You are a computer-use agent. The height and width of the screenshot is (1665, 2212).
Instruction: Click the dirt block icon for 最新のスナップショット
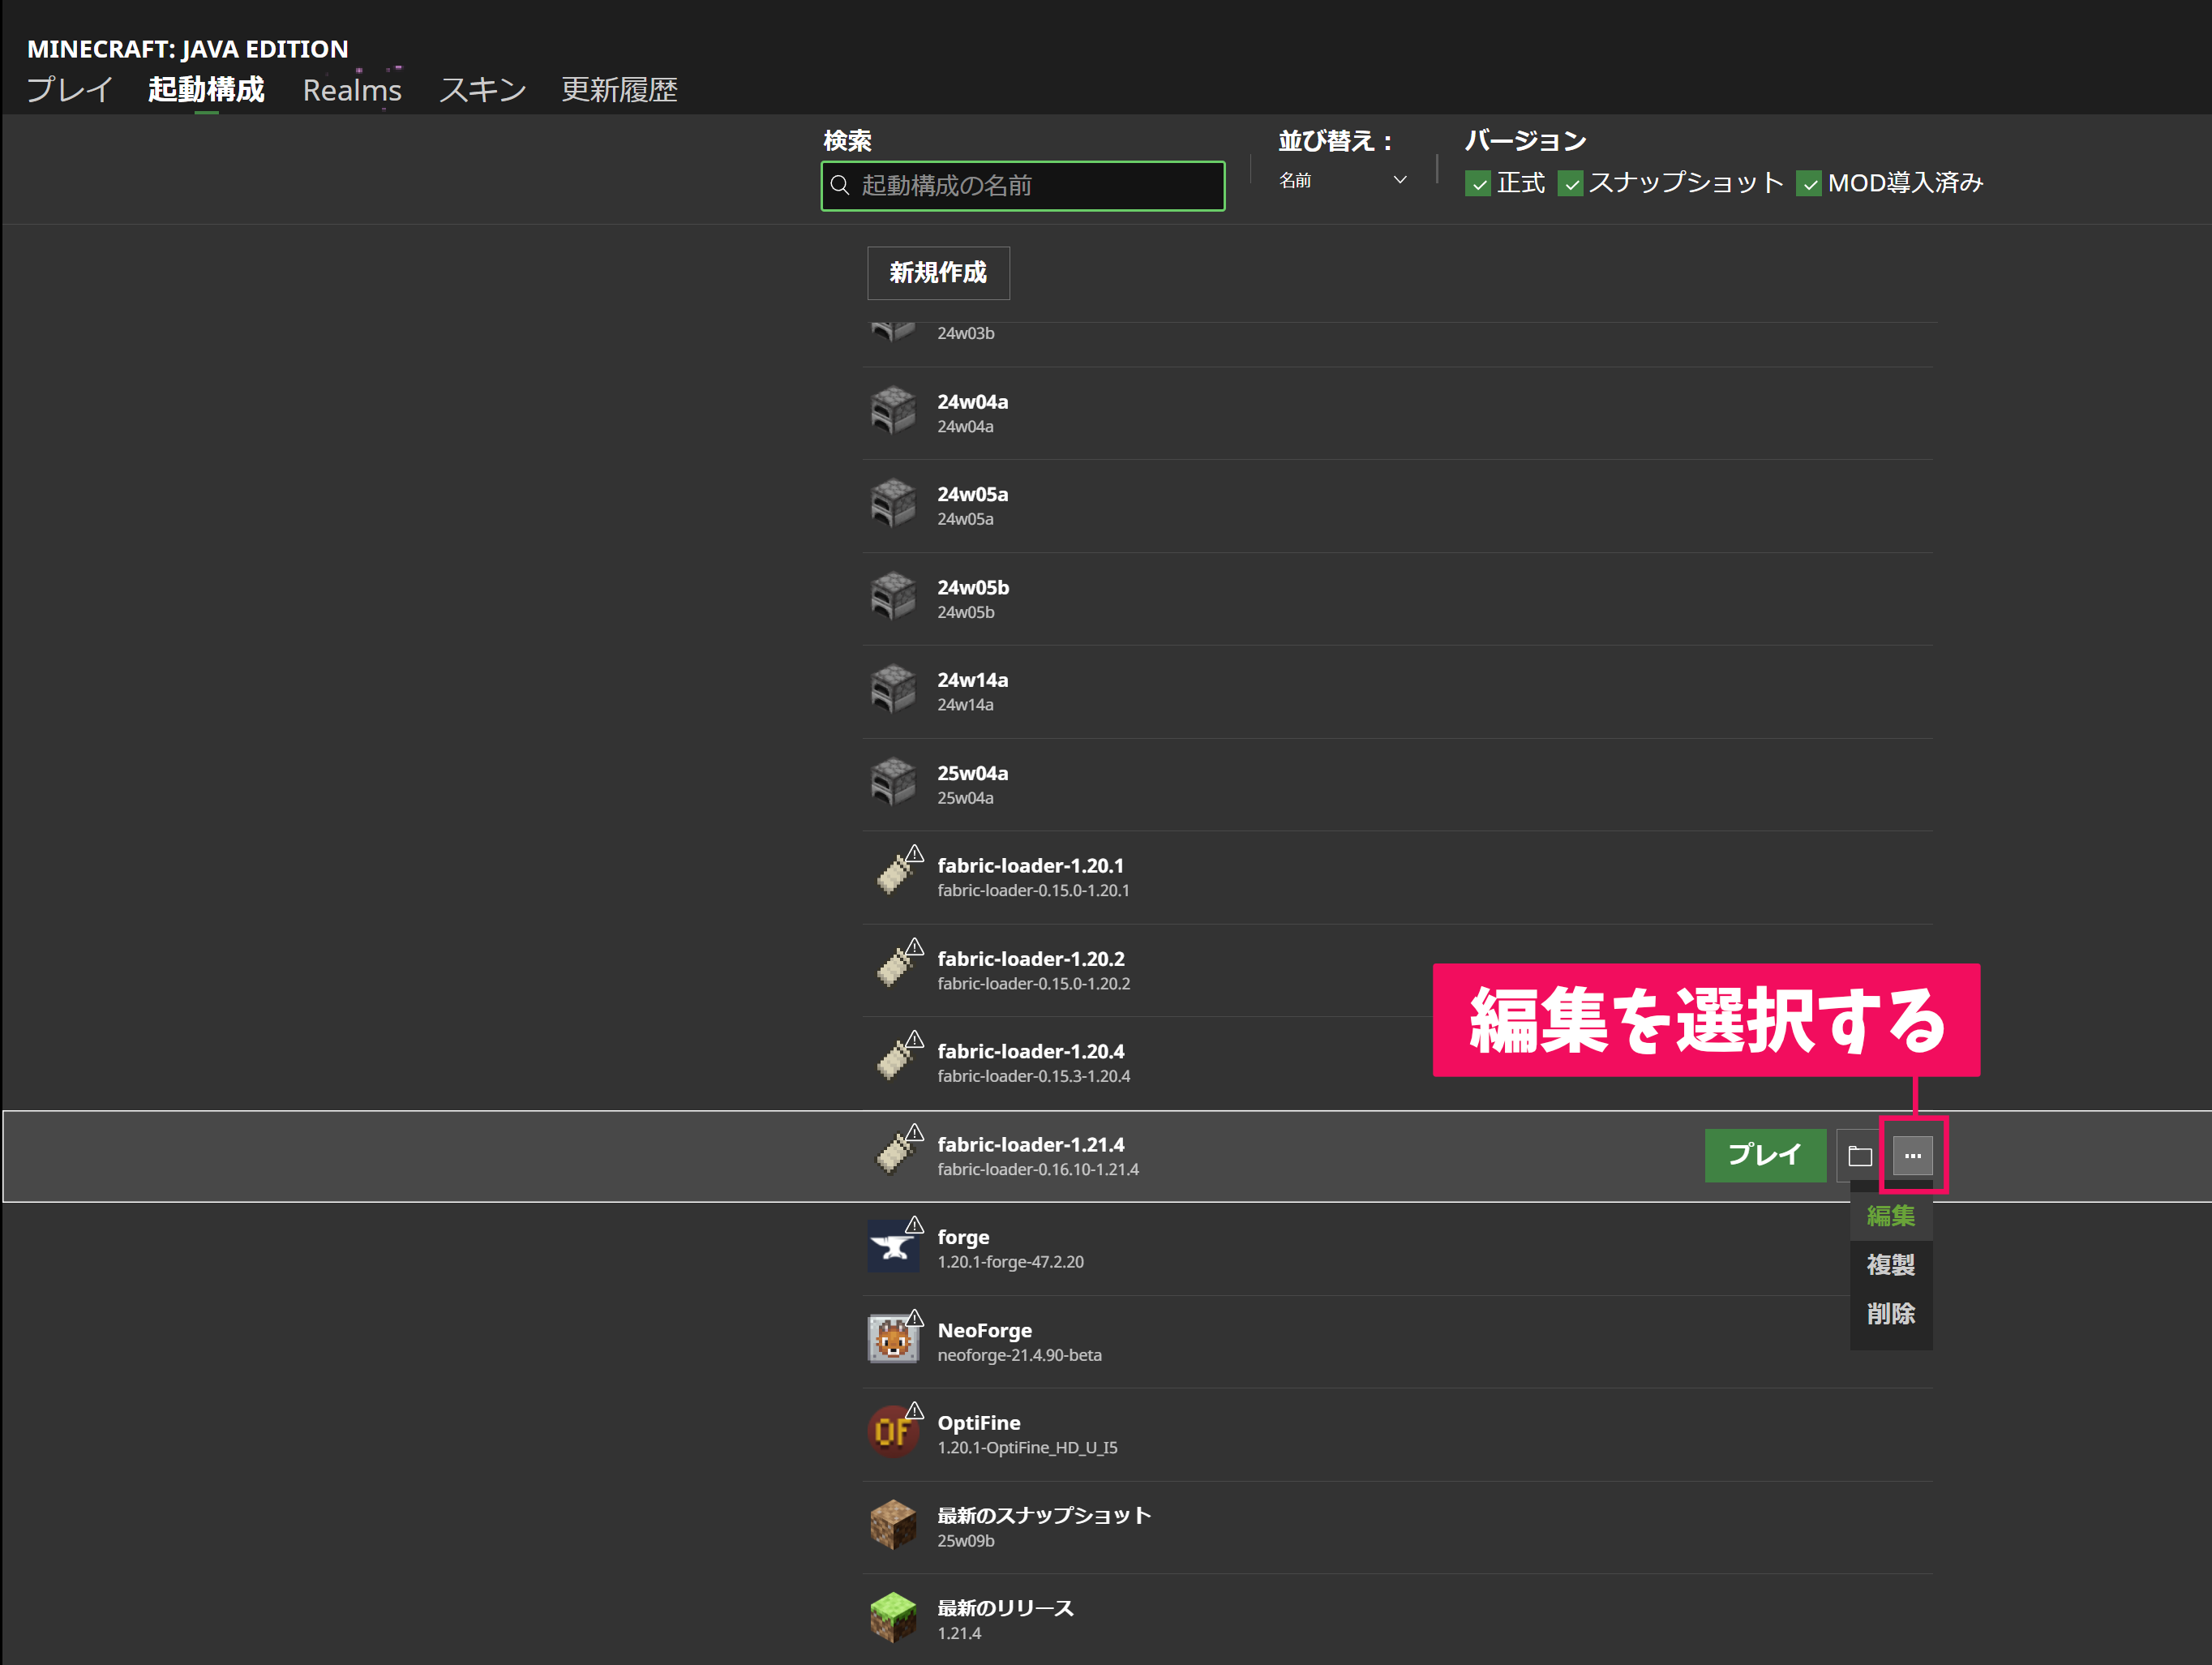892,1525
